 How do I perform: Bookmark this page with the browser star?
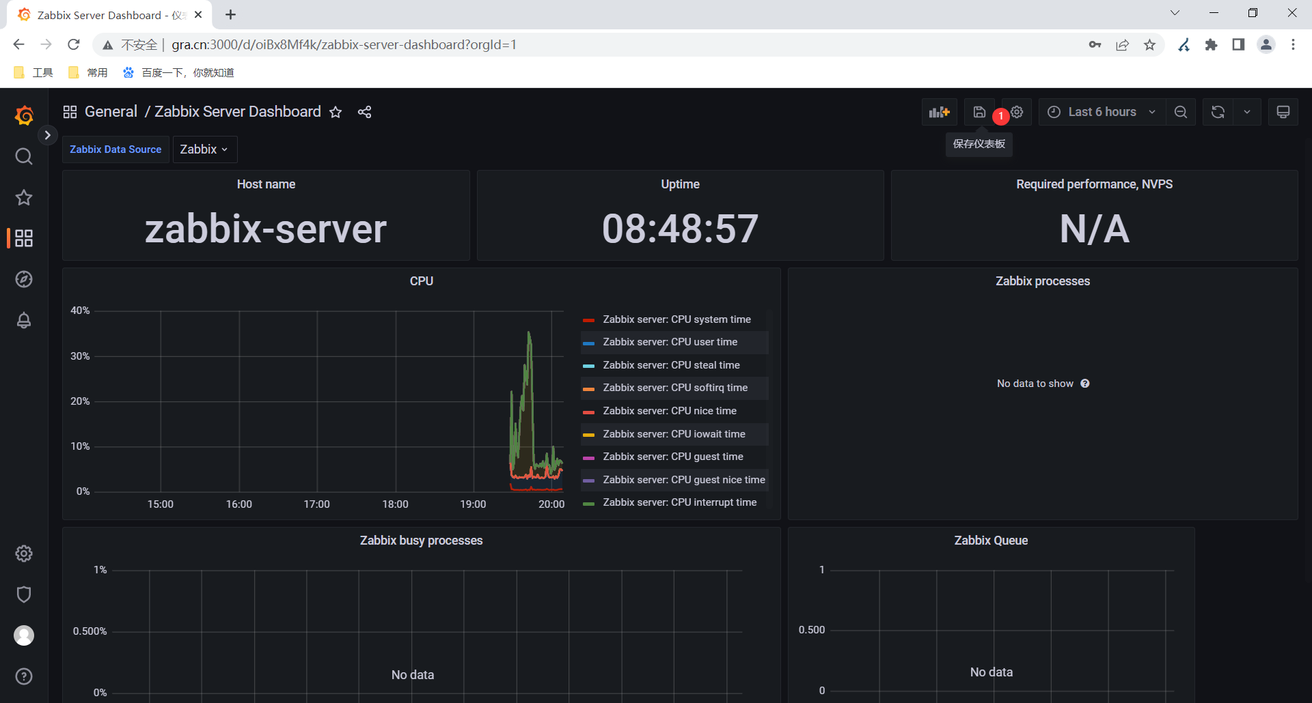coord(1150,45)
